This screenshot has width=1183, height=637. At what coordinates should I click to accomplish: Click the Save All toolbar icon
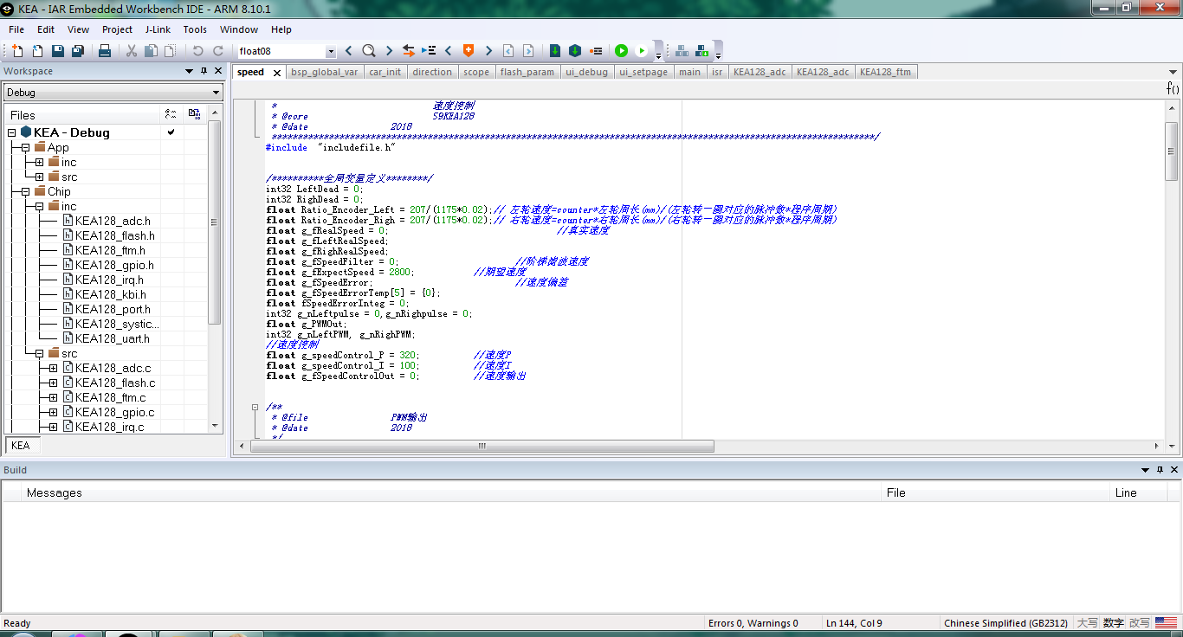78,51
